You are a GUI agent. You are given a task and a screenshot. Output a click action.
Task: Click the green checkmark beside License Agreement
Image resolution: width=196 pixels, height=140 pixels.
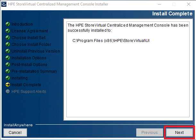[x=8, y=31]
